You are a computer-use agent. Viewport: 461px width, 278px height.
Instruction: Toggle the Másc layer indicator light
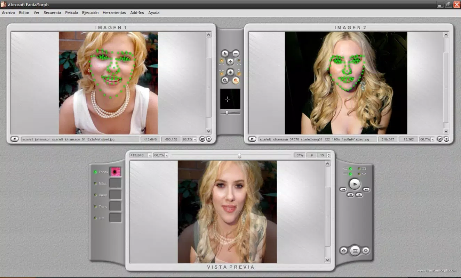click(95, 183)
